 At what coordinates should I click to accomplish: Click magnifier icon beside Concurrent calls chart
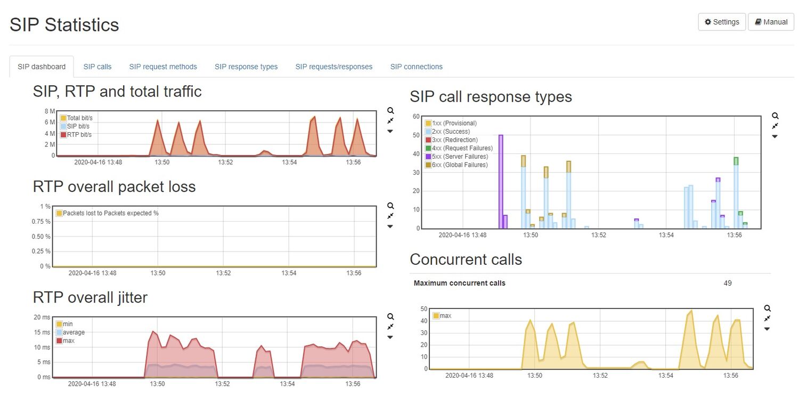coord(767,308)
